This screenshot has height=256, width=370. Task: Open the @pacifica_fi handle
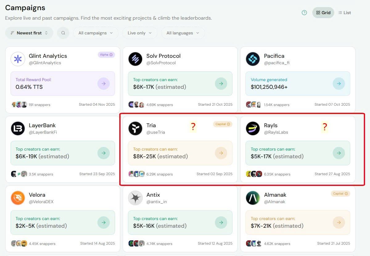[277, 63]
